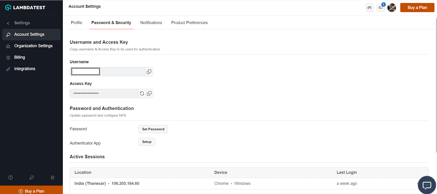Image resolution: width=437 pixels, height=194 pixels.
Task: Click the LambdaTest logo
Action: click(25, 7)
